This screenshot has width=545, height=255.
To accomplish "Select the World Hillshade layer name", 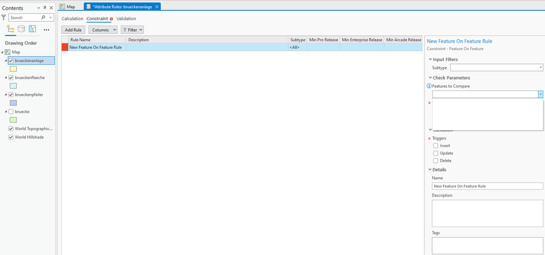I will pos(29,137).
